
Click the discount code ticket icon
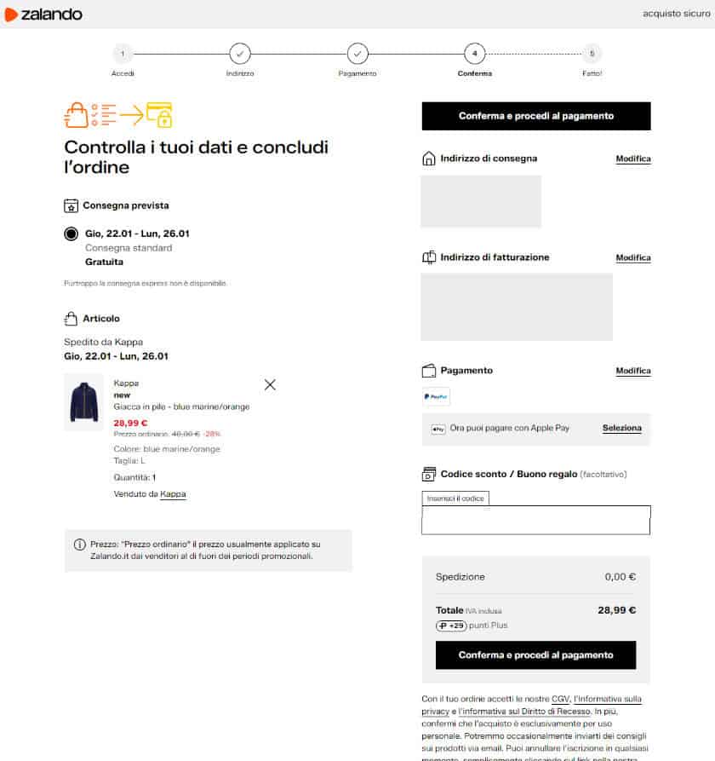tap(428, 473)
